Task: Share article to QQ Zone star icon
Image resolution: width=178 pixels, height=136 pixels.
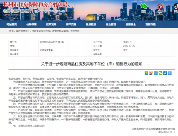Action: click(x=147, y=73)
